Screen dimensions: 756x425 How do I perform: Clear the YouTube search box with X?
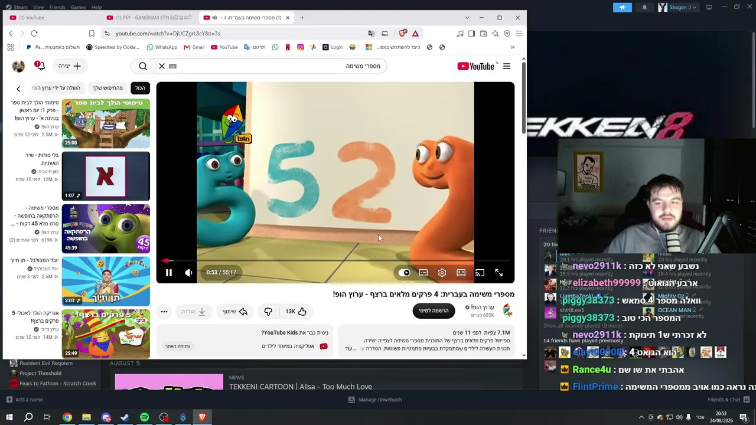point(162,66)
